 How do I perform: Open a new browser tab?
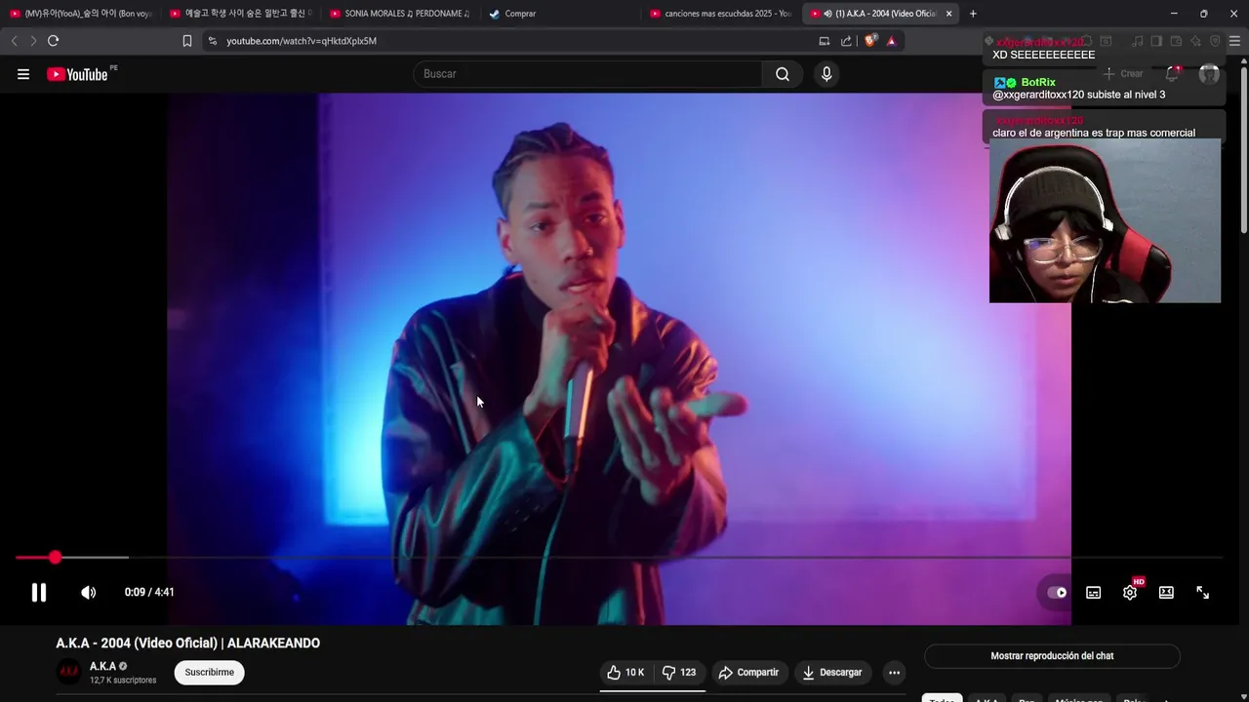[x=973, y=14]
